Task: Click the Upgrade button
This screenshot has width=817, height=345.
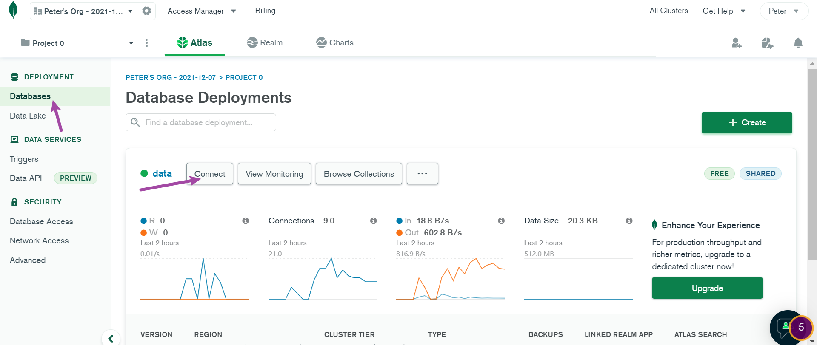Action: (707, 288)
